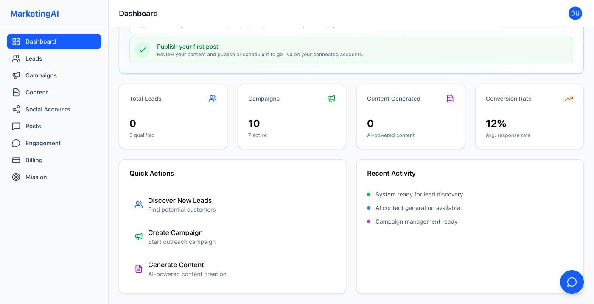Click the document icon on Content Generated card

tap(450, 99)
